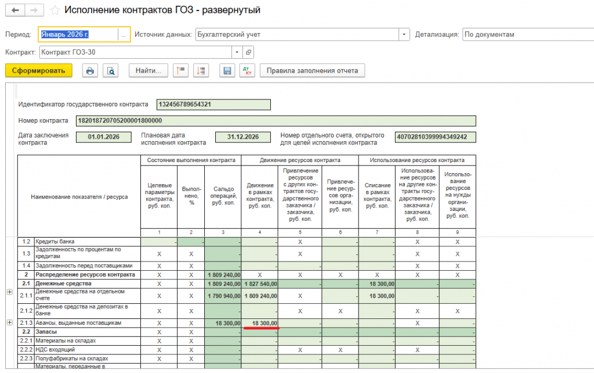Image resolution: width=594 pixels, height=373 pixels.
Task: Add report to favorites with star icon
Action: coord(55,10)
